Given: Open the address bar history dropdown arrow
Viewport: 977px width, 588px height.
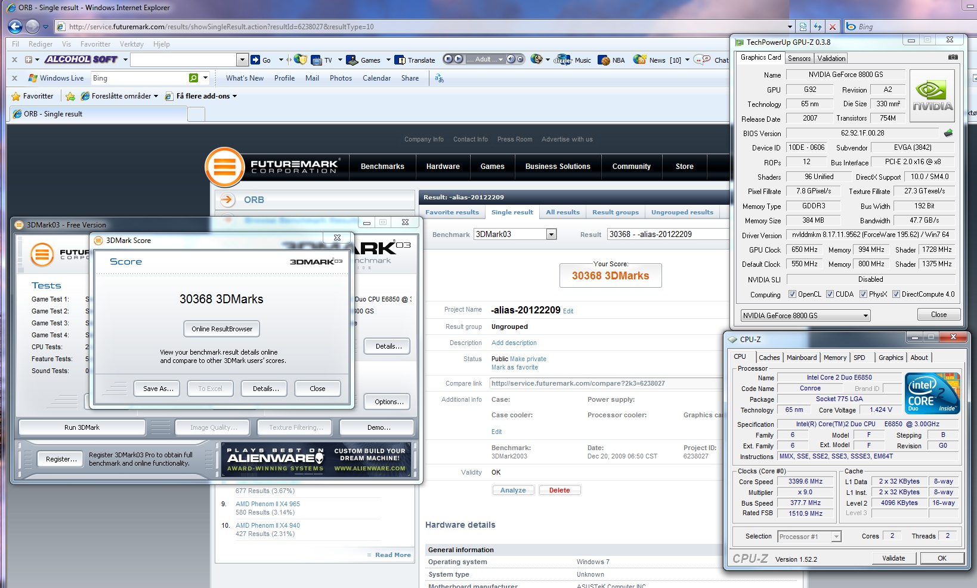Looking at the screenshot, I should (x=790, y=27).
